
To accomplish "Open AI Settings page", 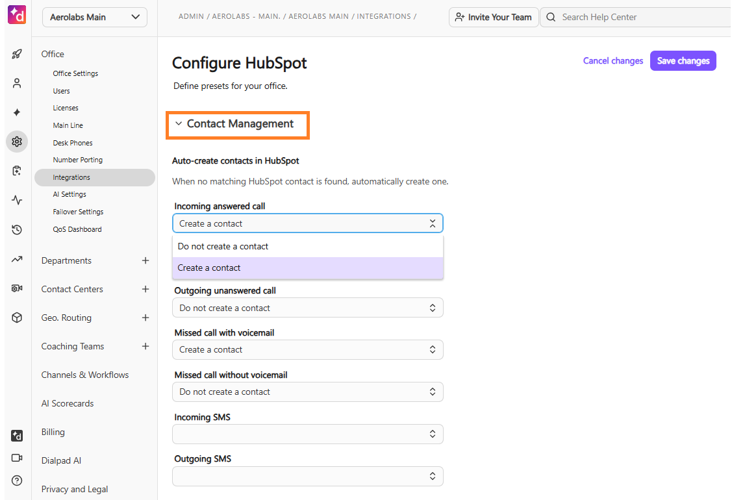I will pos(69,194).
